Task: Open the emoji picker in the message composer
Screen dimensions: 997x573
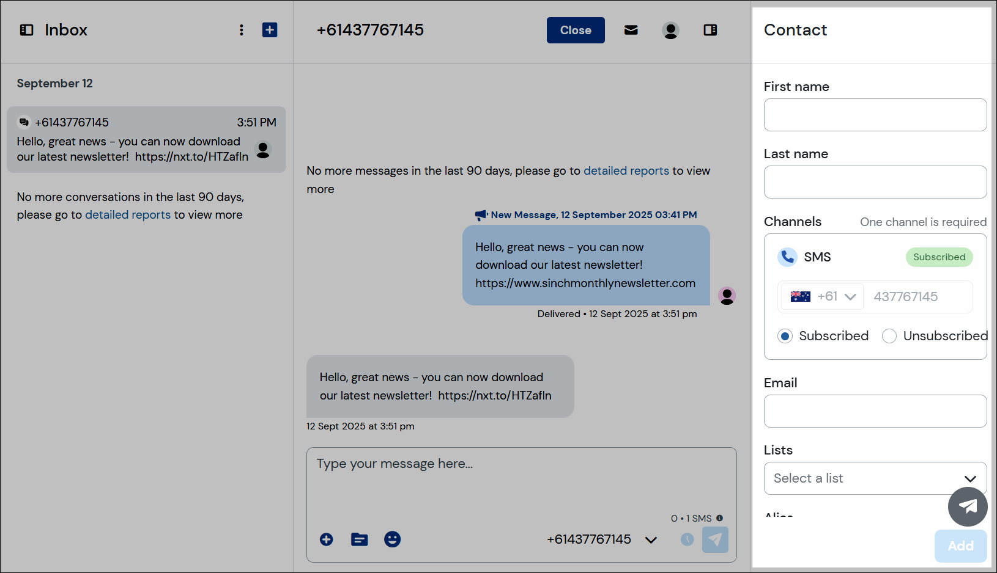Action: [392, 539]
